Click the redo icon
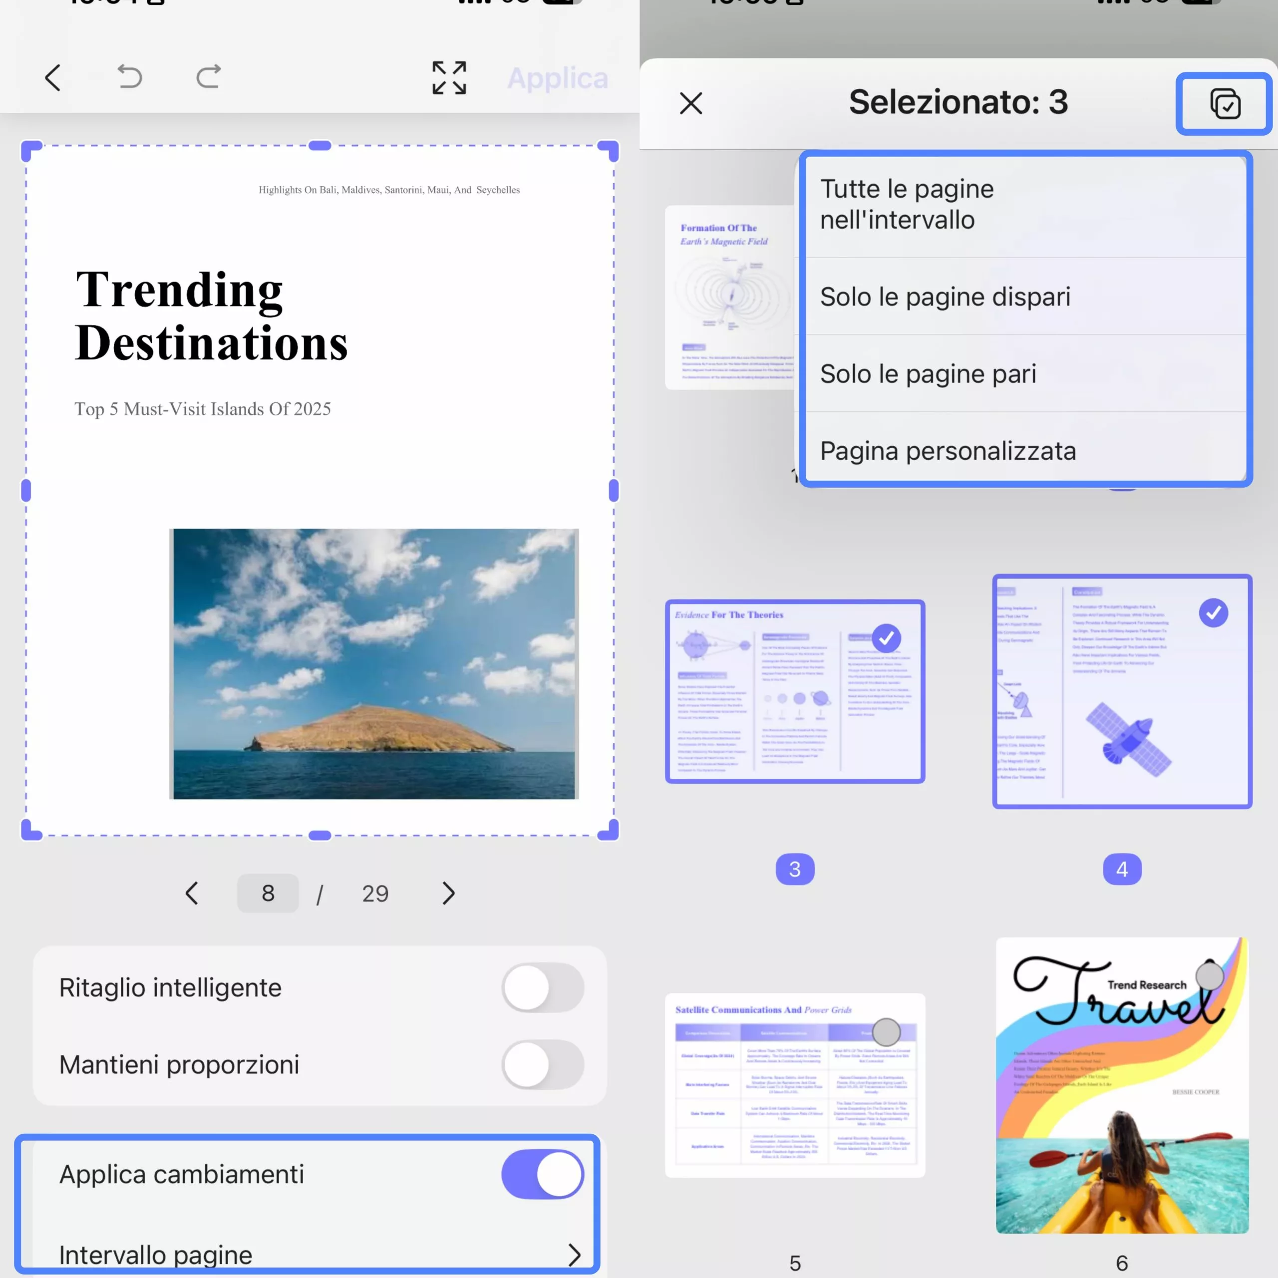1278x1278 pixels. click(x=207, y=77)
